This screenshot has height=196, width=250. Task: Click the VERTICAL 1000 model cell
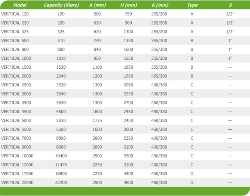[x=16, y=58]
